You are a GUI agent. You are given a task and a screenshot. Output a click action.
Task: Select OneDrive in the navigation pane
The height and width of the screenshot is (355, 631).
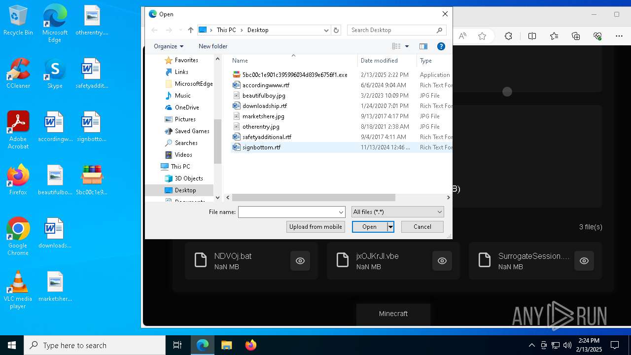tap(187, 107)
